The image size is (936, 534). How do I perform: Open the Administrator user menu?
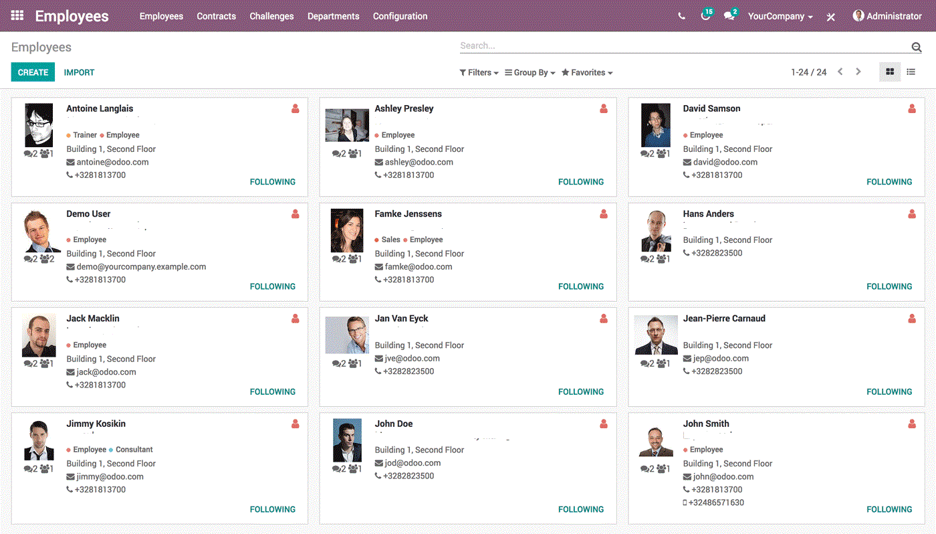(887, 16)
